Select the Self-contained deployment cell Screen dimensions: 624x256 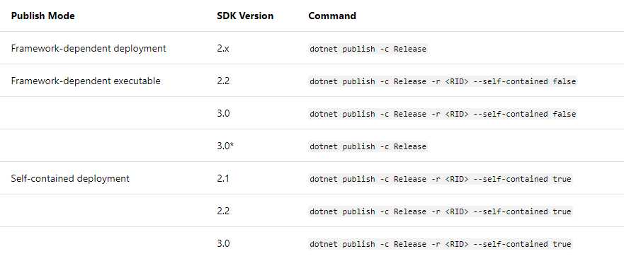click(70, 178)
